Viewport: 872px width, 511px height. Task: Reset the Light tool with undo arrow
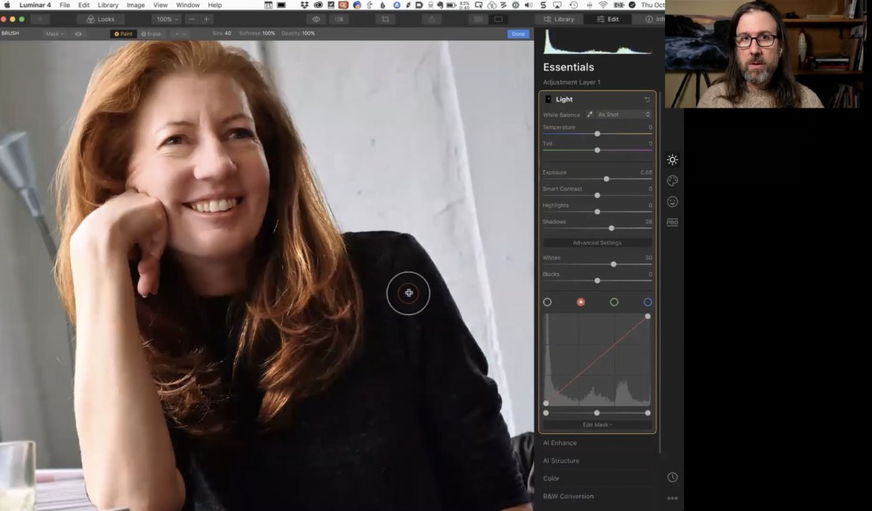pyautogui.click(x=647, y=100)
